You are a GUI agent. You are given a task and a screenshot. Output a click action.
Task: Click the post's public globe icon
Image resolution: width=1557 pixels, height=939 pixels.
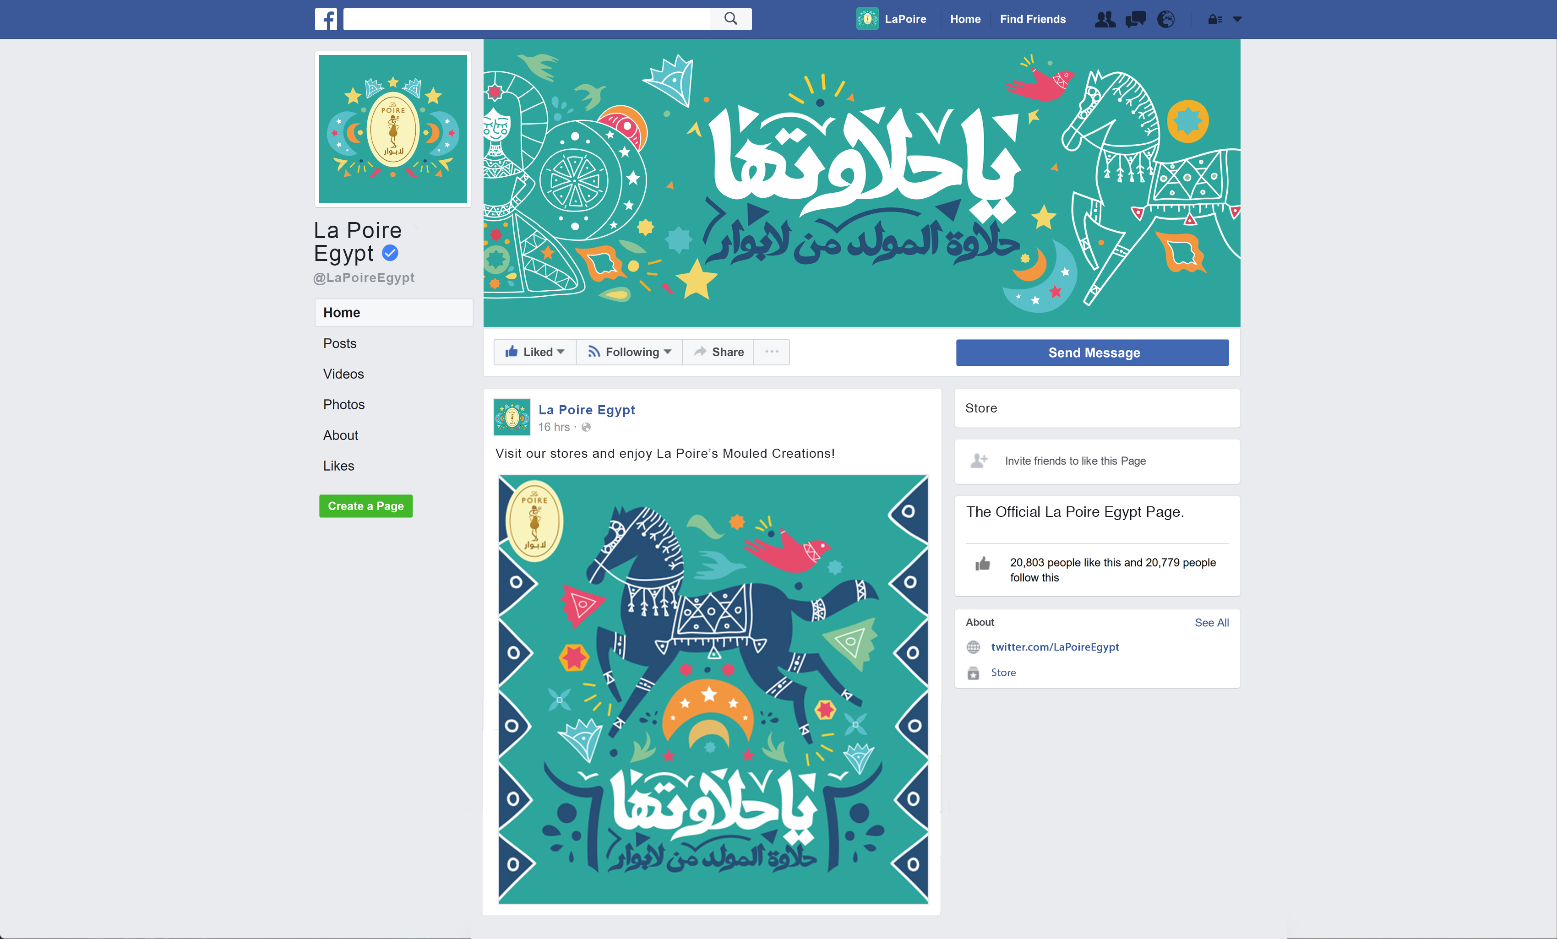[x=587, y=427]
